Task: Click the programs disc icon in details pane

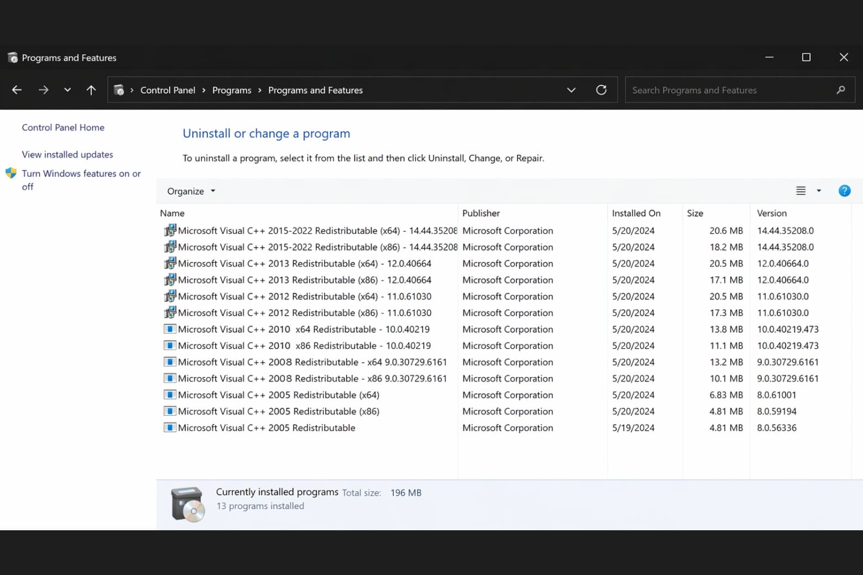Action: click(188, 504)
